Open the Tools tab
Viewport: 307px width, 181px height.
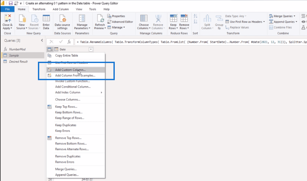coord(93,9)
